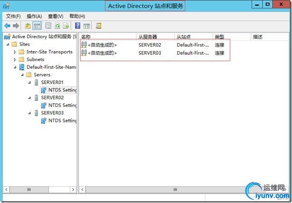This screenshot has height=203, width=292.
Task: Click the Default-First-Site-Name site icon
Action: coord(22,67)
